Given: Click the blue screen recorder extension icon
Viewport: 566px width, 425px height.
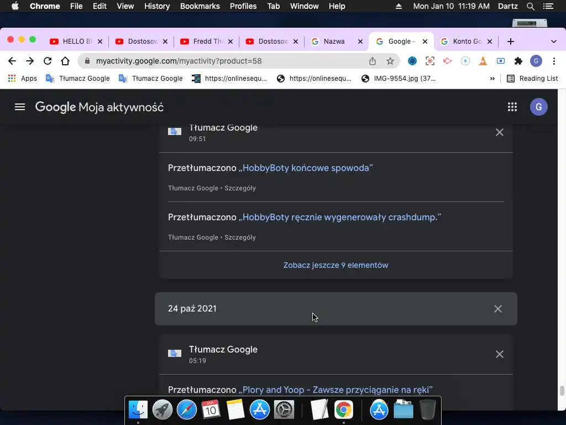Looking at the screenshot, I should tap(501, 61).
